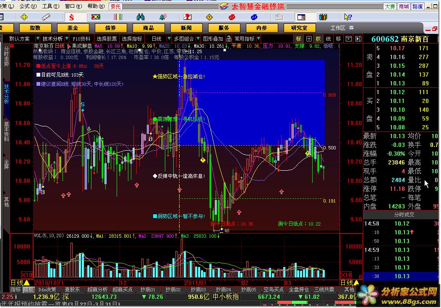Open the books library toolbar icon
This screenshot has width=441, height=308.
pos(323,17)
